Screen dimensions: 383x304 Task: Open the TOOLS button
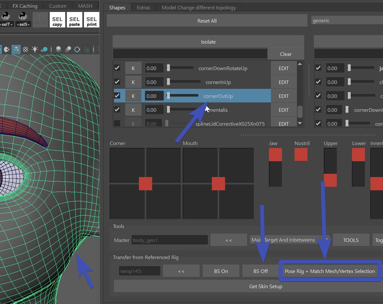coord(351,240)
